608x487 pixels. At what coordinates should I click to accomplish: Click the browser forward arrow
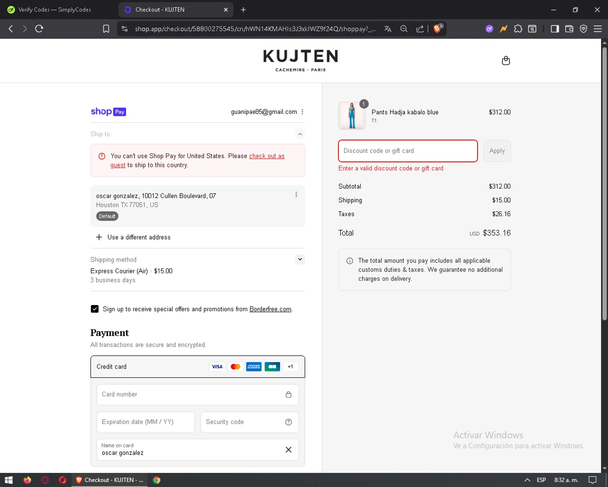25,29
